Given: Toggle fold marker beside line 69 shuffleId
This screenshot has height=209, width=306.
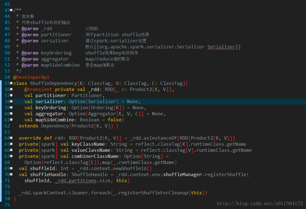Looking at the screenshot, I should [11, 168].
